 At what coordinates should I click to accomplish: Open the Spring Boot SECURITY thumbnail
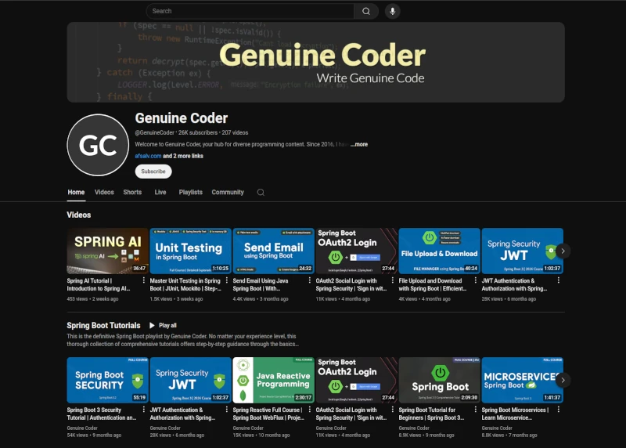pyautogui.click(x=107, y=380)
